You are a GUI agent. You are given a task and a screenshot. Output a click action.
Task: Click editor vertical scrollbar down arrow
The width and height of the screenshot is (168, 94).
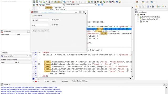pyautogui.click(x=133, y=76)
